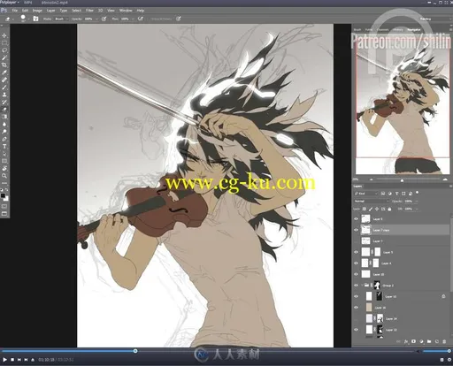
Task: Select the Eraser tool in the toolbox
Action: (x=4, y=110)
